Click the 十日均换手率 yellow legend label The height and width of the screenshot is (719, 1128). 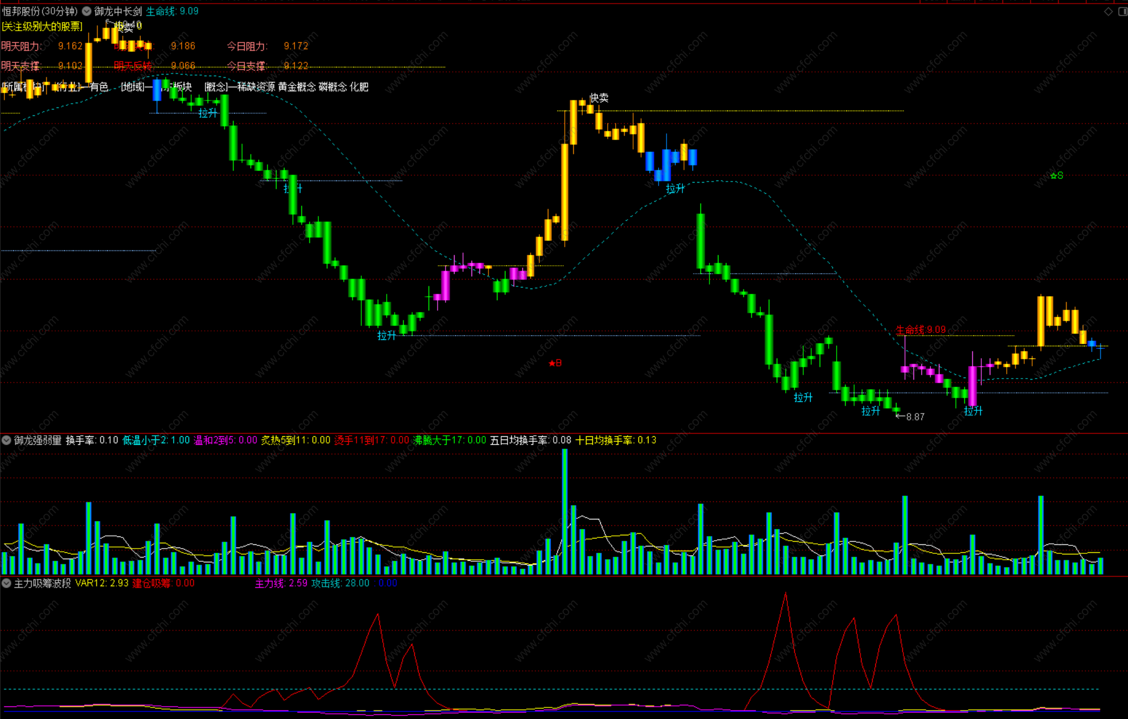pos(616,440)
